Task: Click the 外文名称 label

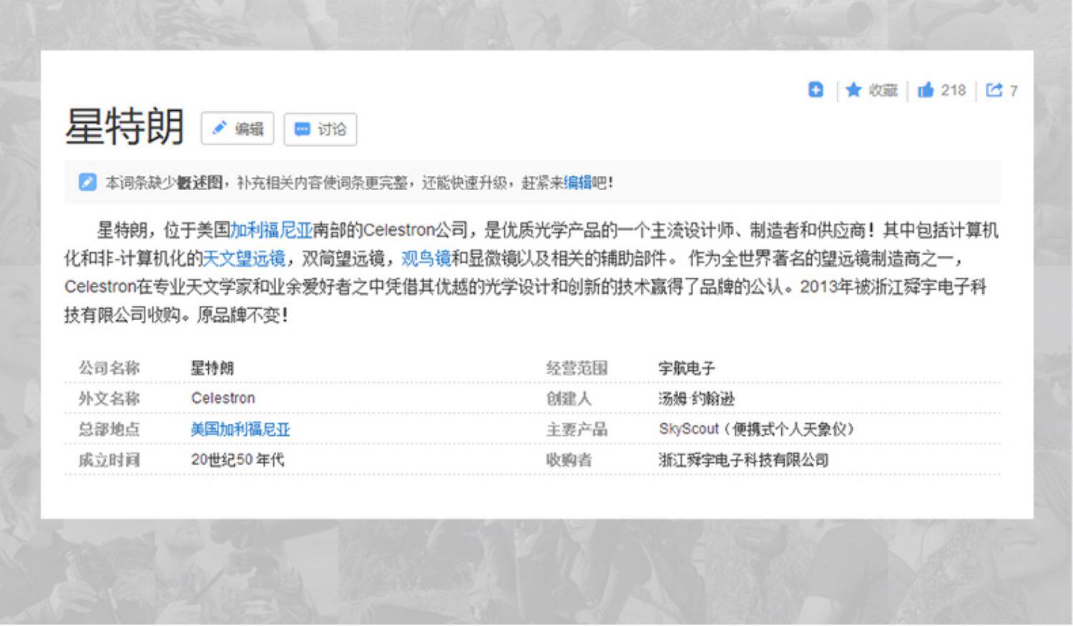Action: pos(109,398)
